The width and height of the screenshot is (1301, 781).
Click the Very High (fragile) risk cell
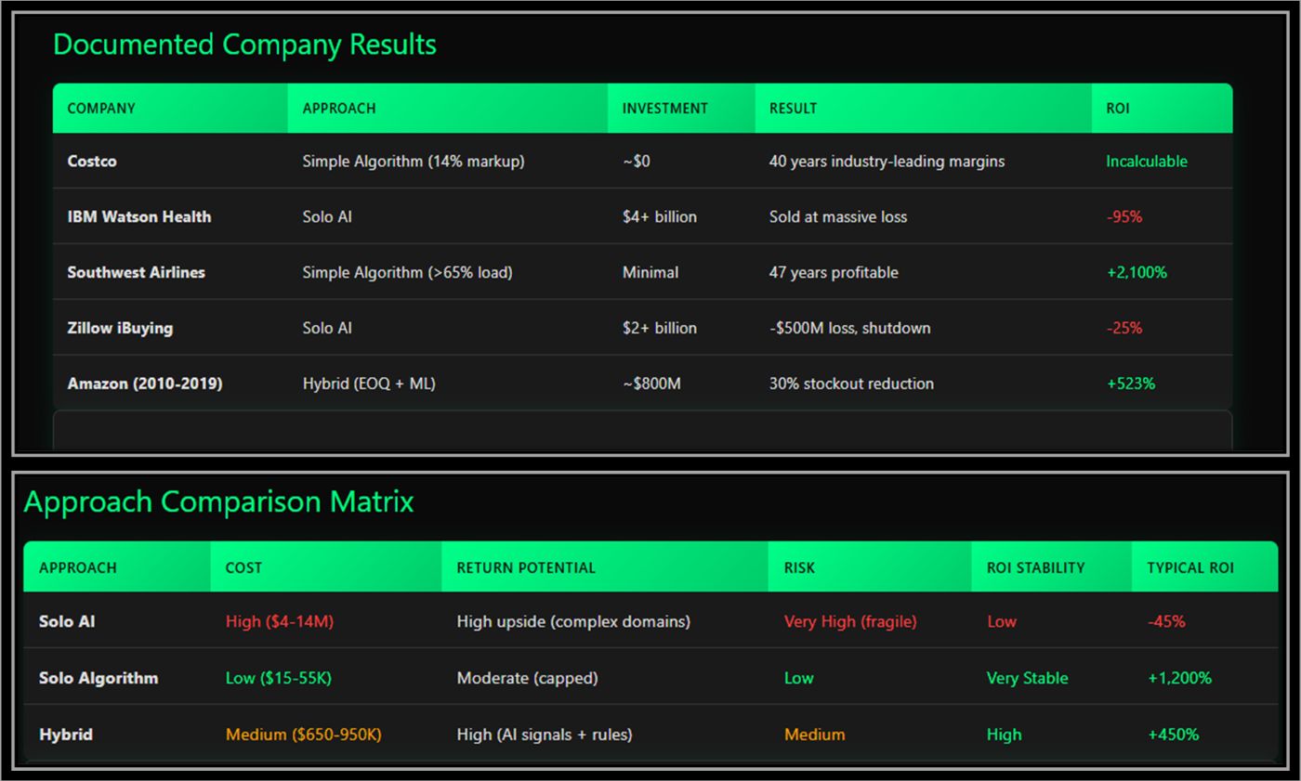849,621
